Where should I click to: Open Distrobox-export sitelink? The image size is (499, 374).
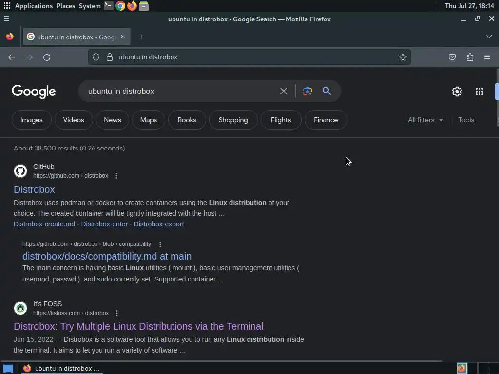coord(159,224)
